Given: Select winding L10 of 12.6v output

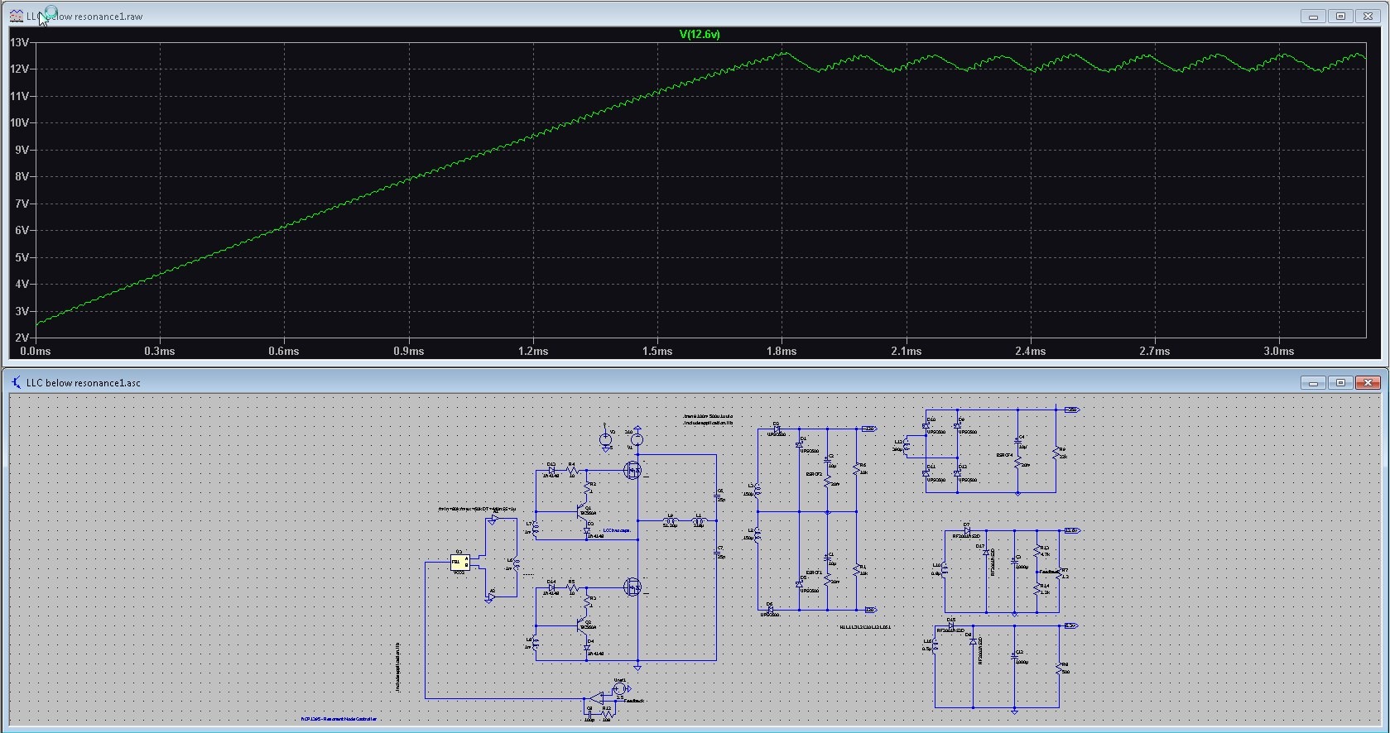Looking at the screenshot, I should 945,569.
